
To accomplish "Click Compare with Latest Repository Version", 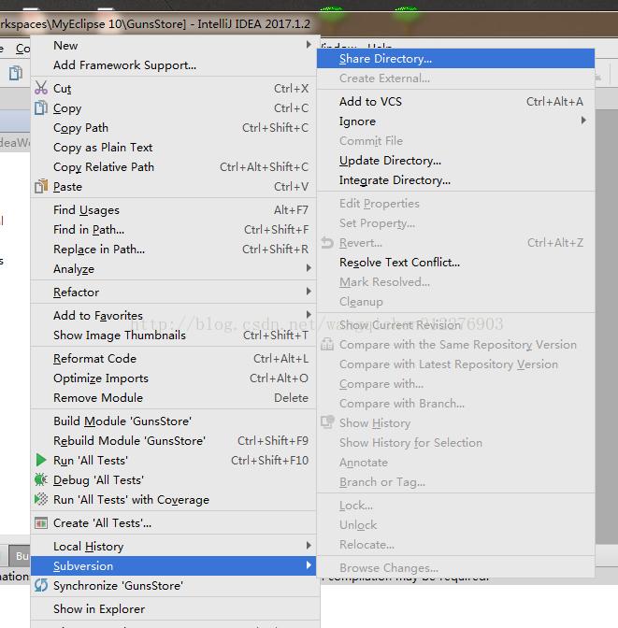I will (x=455, y=364).
